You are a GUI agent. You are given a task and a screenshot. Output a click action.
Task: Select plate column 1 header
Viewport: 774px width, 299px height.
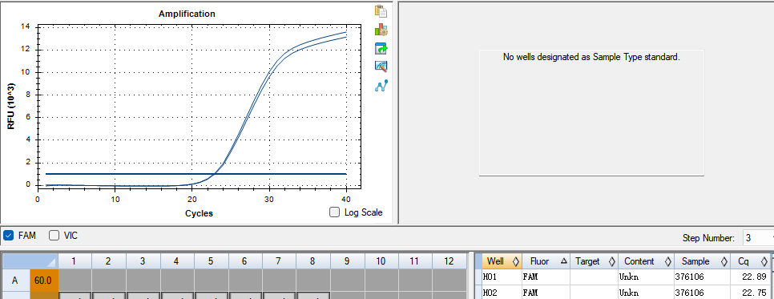click(75, 261)
